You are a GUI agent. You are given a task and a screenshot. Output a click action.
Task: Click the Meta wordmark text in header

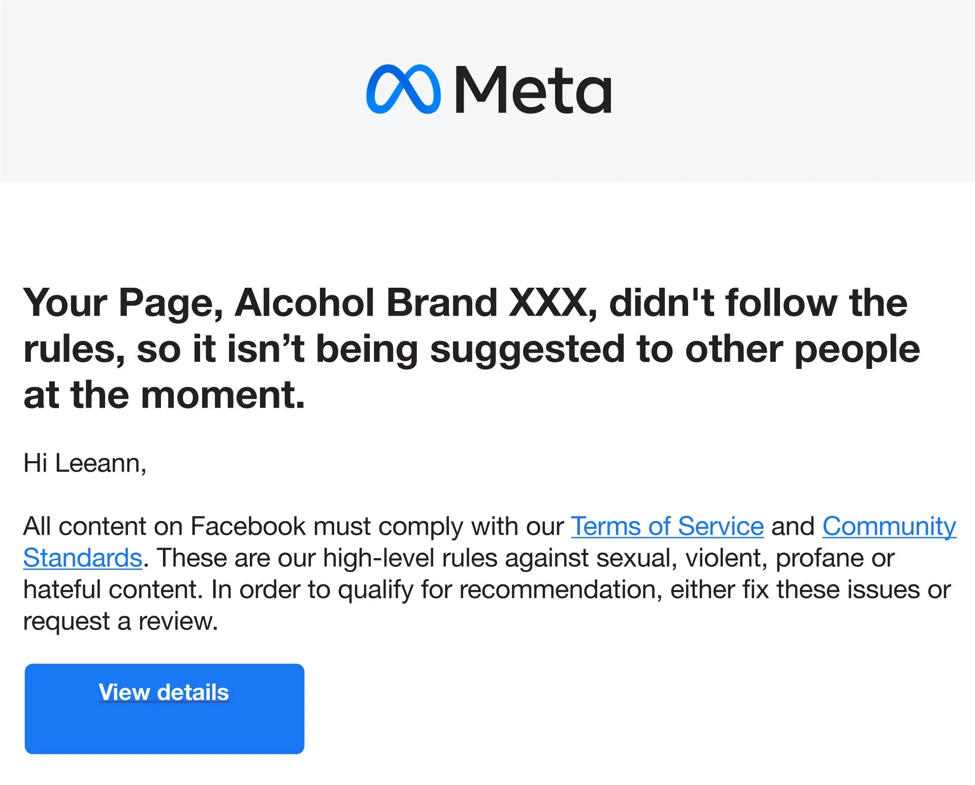[x=533, y=90]
